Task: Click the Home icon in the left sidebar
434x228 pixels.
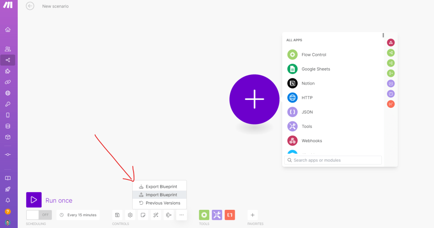Action: [x=8, y=30]
